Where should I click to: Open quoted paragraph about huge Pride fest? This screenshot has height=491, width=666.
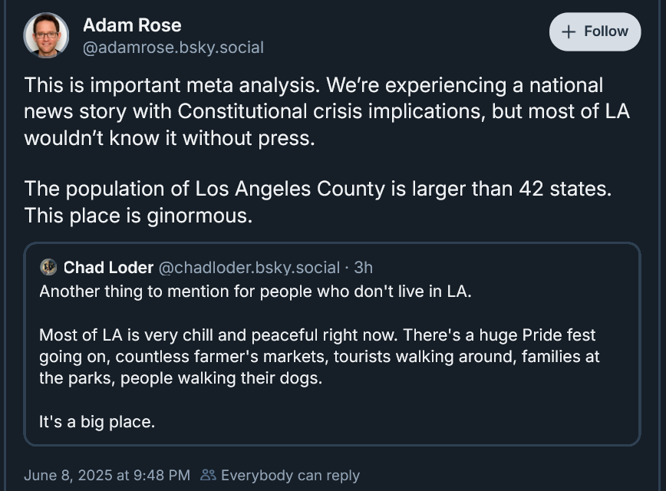pyautogui.click(x=319, y=356)
